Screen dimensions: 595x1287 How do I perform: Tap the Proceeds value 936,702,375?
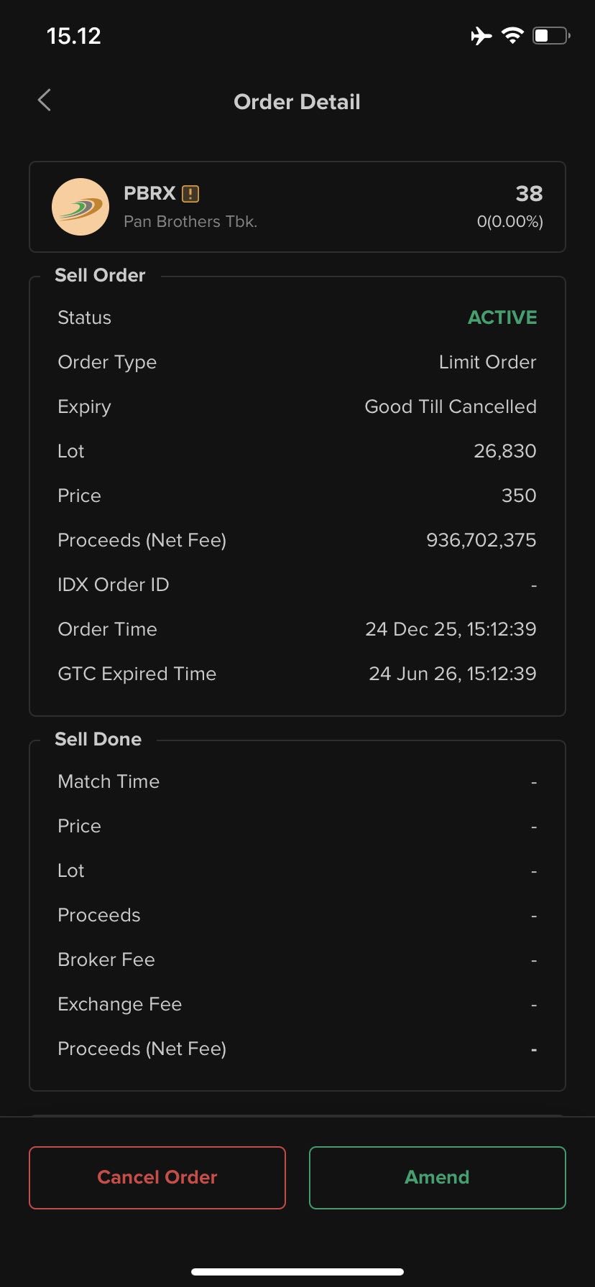481,540
